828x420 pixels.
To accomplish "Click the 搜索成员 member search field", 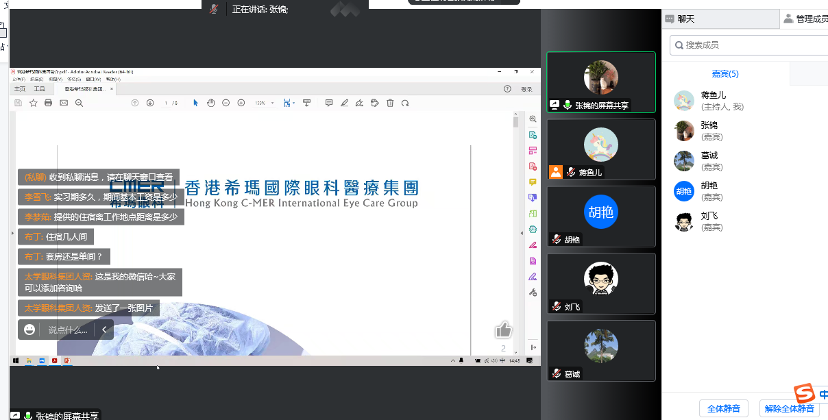I will click(x=751, y=45).
